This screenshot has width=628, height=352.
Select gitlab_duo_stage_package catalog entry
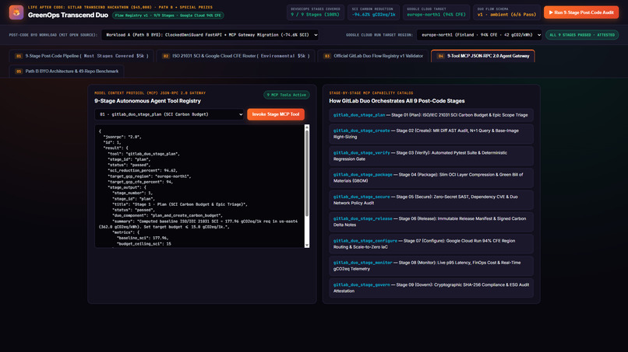(x=431, y=178)
